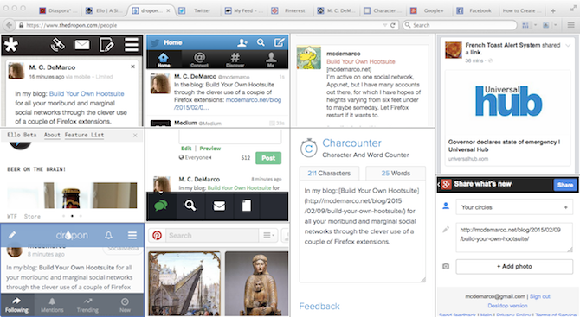Switch to Twitter Connect tab
Viewport: 580px width, 317px height.
click(199, 60)
